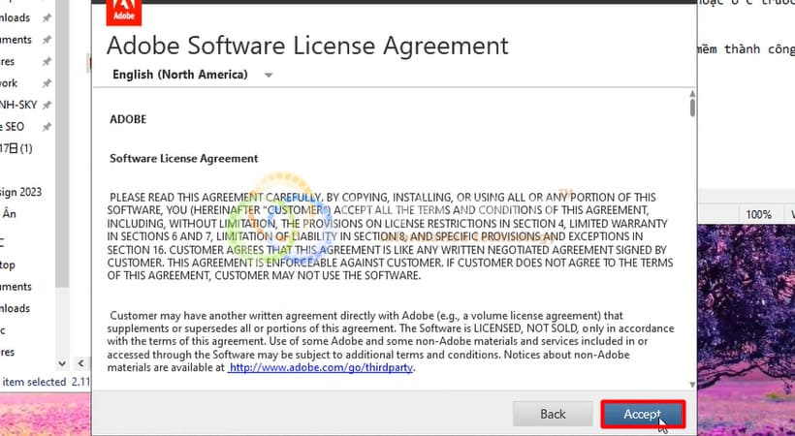Click the license text scrollbar down arrow

(692, 385)
